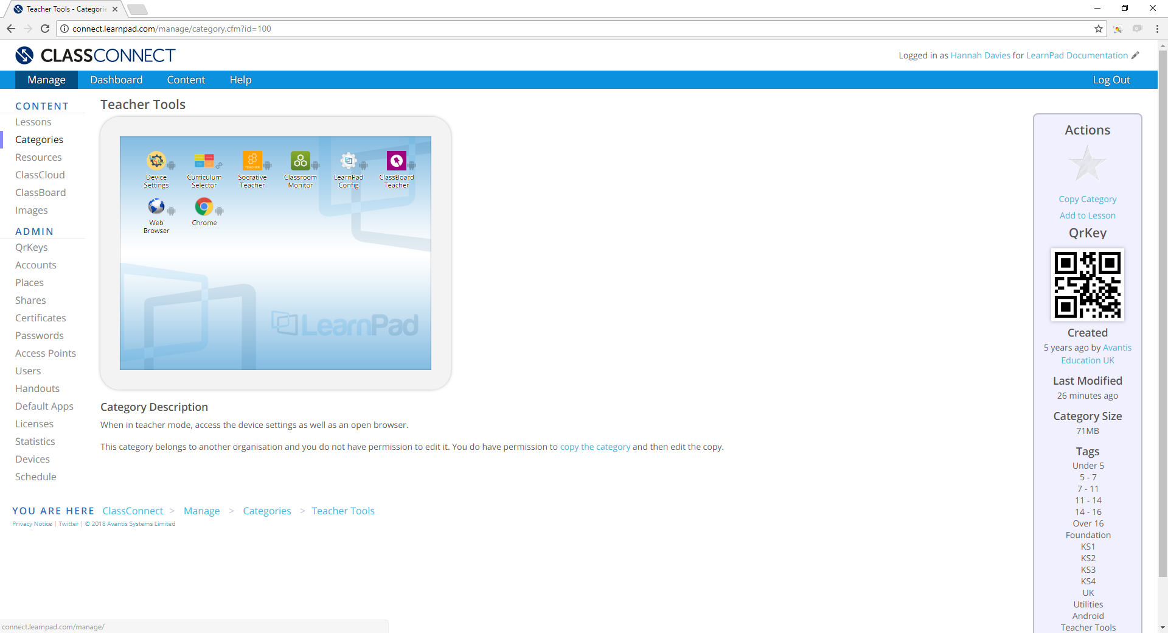Screen dimensions: 1168x633
Task: Open Resources in the sidebar
Action: [38, 158]
